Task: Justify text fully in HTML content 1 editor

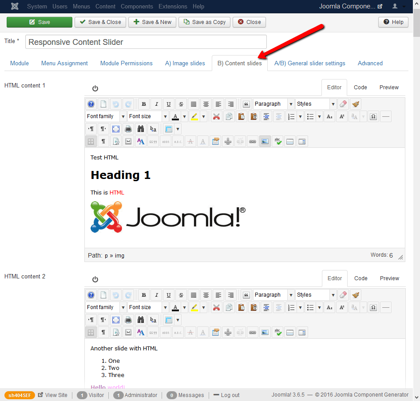Action: click(194, 104)
